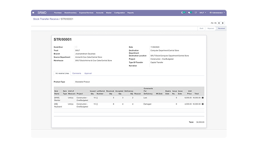This screenshot has width=258, height=157.
Task: Click the SRMD brand logo
Action: click(x=42, y=13)
